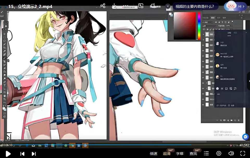Skip to the next video

pos(34,154)
